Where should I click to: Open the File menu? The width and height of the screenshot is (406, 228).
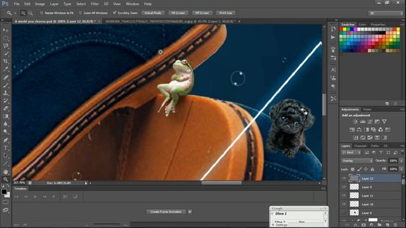16,4
